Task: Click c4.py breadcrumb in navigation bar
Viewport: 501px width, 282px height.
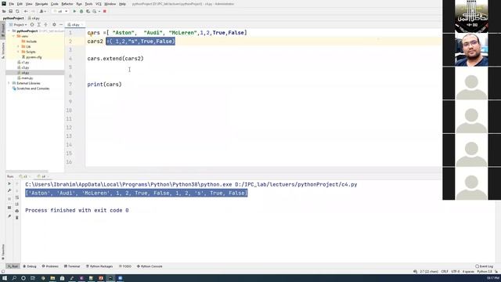Action: [34, 18]
